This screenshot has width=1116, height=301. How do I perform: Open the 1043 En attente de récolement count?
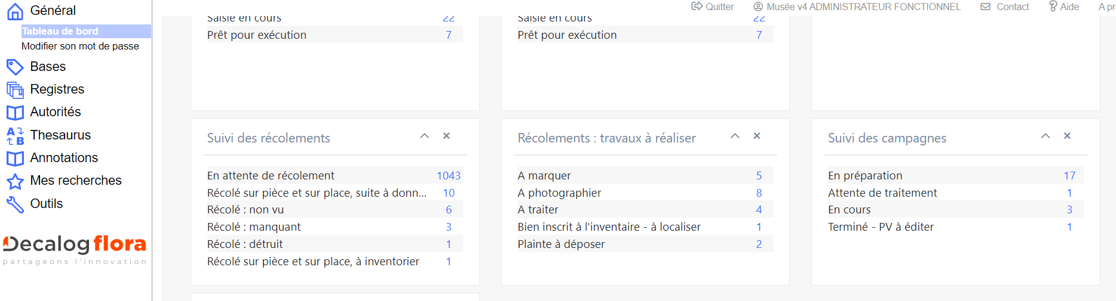coord(448,175)
